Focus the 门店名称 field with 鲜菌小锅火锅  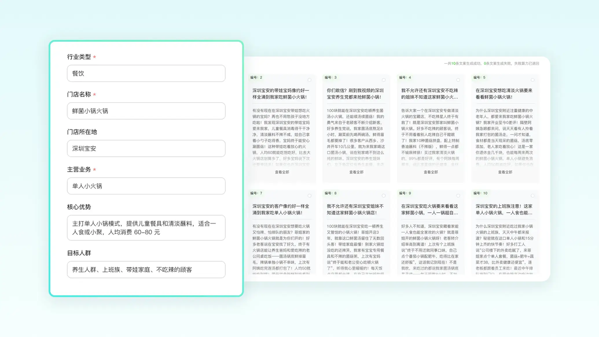pos(146,111)
